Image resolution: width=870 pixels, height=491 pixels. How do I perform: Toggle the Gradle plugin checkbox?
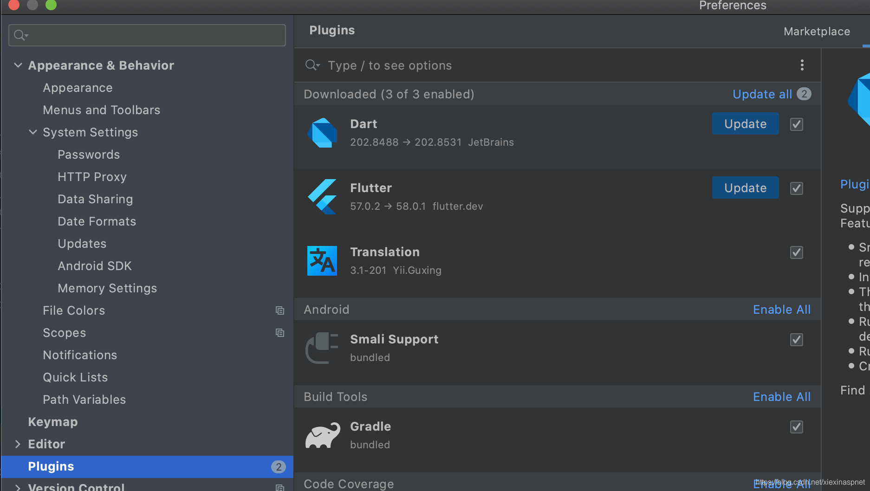(797, 427)
